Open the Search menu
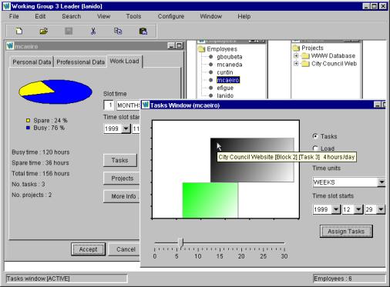 [x=72, y=16]
